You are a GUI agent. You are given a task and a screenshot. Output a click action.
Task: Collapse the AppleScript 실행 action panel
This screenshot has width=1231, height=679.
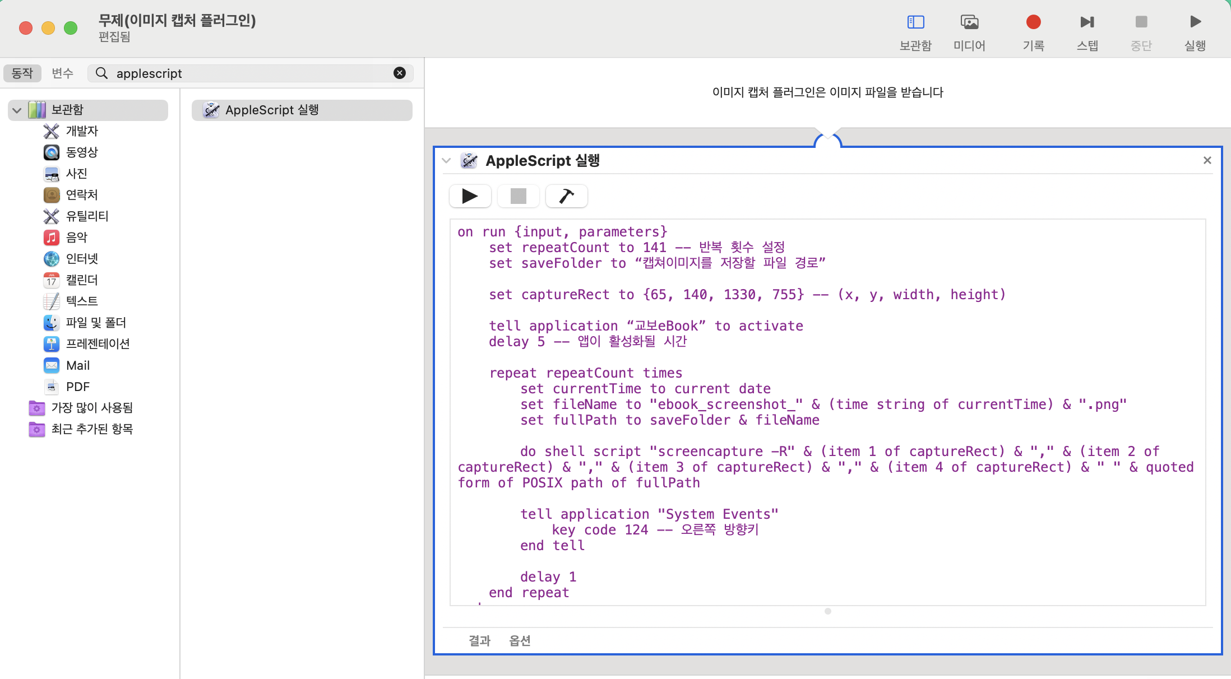click(x=446, y=161)
